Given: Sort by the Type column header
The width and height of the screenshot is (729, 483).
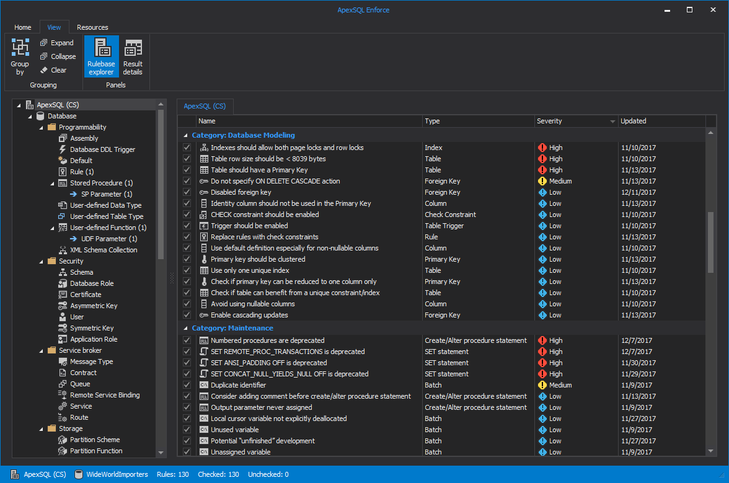Looking at the screenshot, I should tap(479, 121).
